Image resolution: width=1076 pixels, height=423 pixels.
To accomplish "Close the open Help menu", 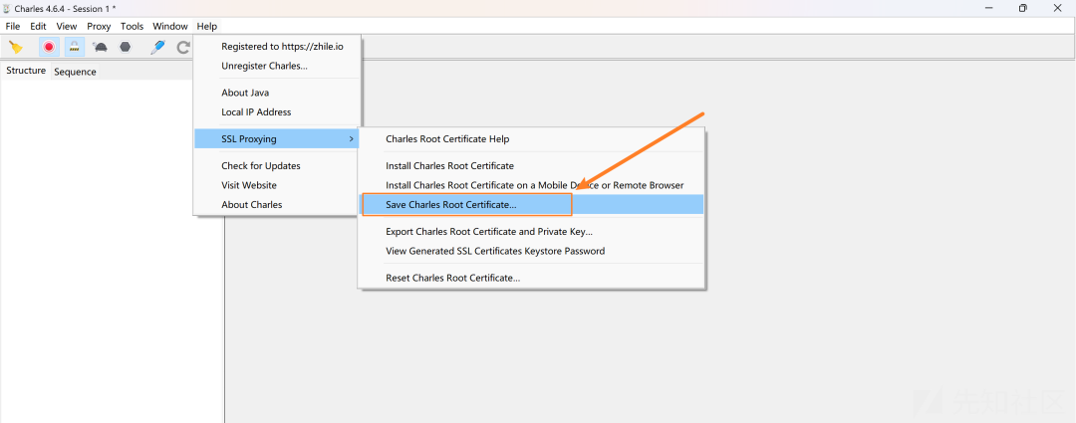I will point(206,26).
